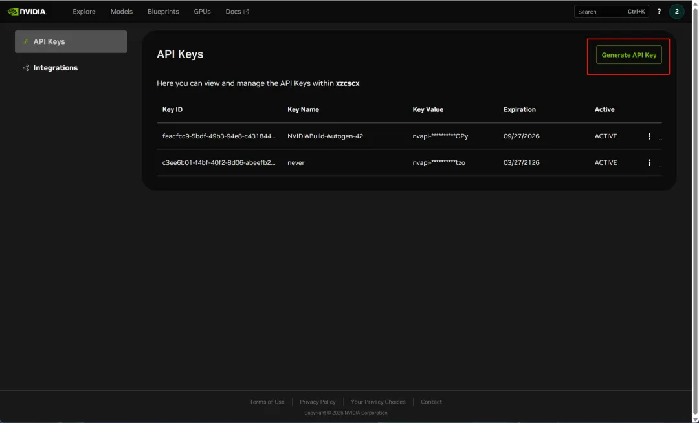Open options menu for the never key
Image resolution: width=699 pixels, height=423 pixels.
tap(649, 163)
